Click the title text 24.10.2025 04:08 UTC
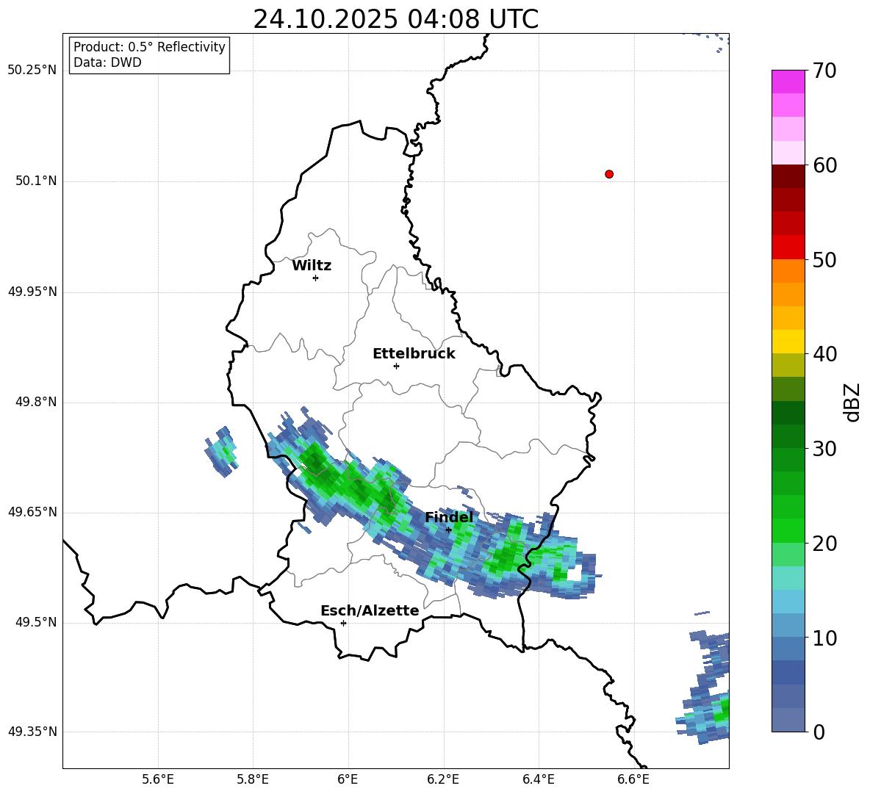Viewport: 870px width, 794px height. (395, 19)
